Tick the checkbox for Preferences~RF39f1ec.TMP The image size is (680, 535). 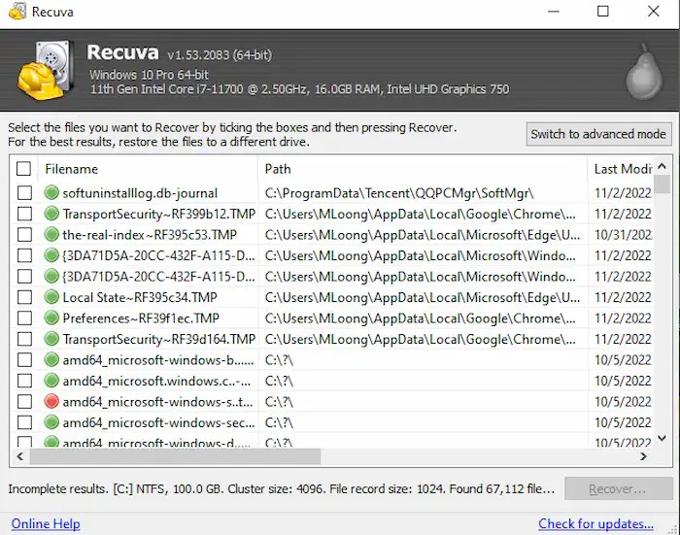[24, 318]
